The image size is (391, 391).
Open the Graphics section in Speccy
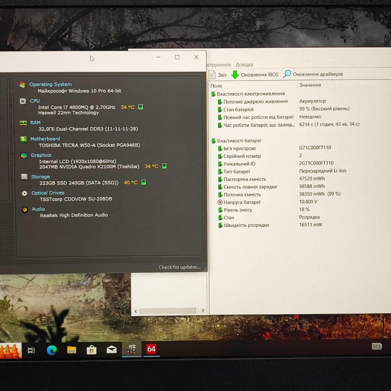coord(41,155)
